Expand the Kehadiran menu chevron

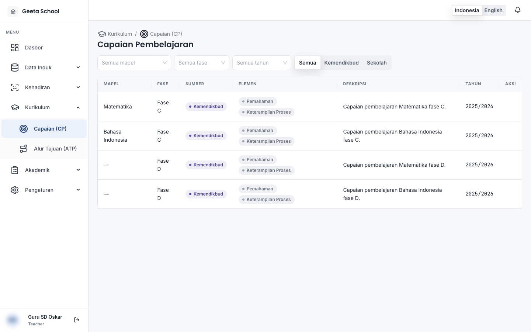click(78, 87)
